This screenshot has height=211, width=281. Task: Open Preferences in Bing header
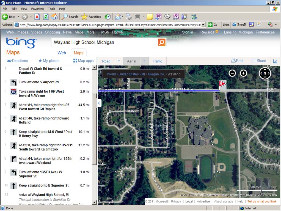point(265,32)
